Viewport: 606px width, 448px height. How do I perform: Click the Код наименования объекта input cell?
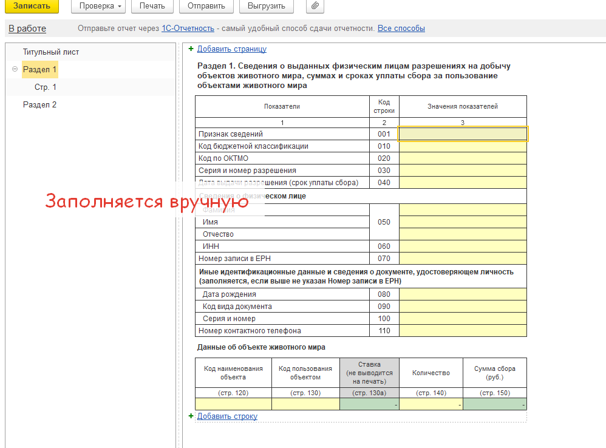click(233, 404)
